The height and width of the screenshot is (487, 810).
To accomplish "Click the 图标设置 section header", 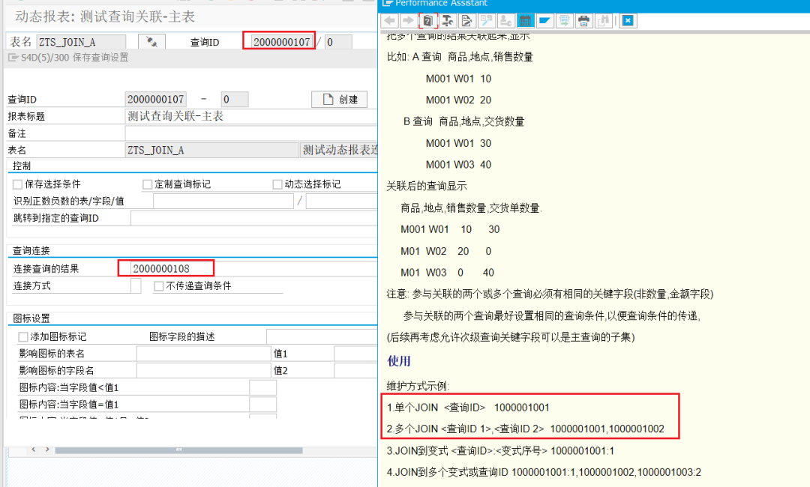I will 31,319.
